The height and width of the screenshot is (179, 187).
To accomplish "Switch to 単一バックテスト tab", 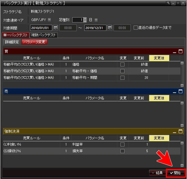I will click(16, 35).
